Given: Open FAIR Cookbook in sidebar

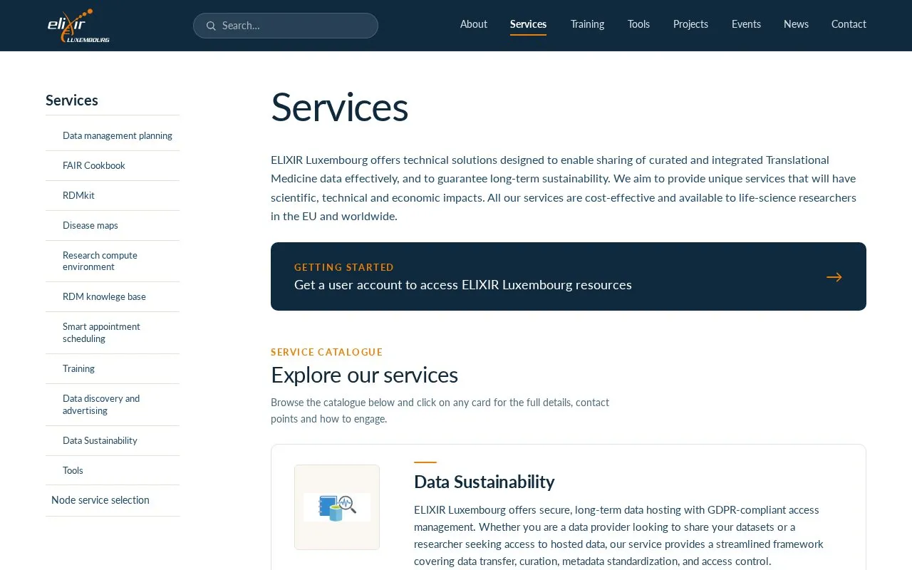Looking at the screenshot, I should pyautogui.click(x=94, y=165).
